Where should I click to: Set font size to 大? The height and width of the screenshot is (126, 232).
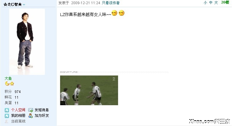pyautogui.click(x=216, y=3)
